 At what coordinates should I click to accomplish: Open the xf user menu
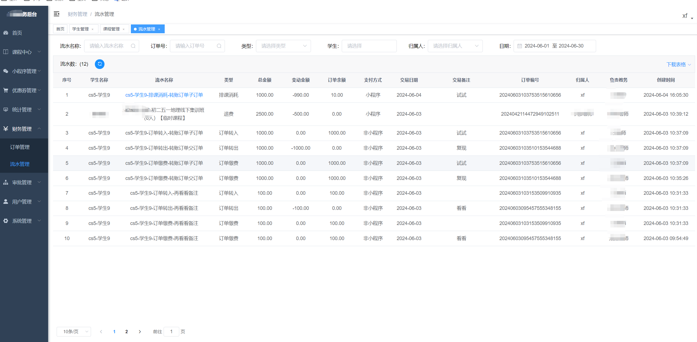pos(687,16)
